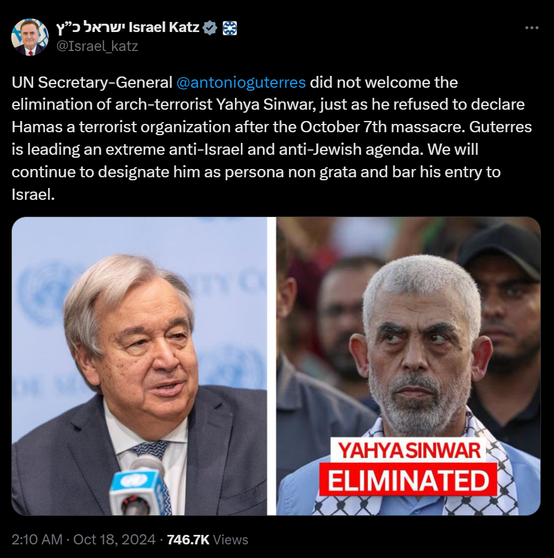Open the 2:10 AM tweet timestamp
Image resolution: width=554 pixels, height=558 pixels.
click(x=37, y=540)
